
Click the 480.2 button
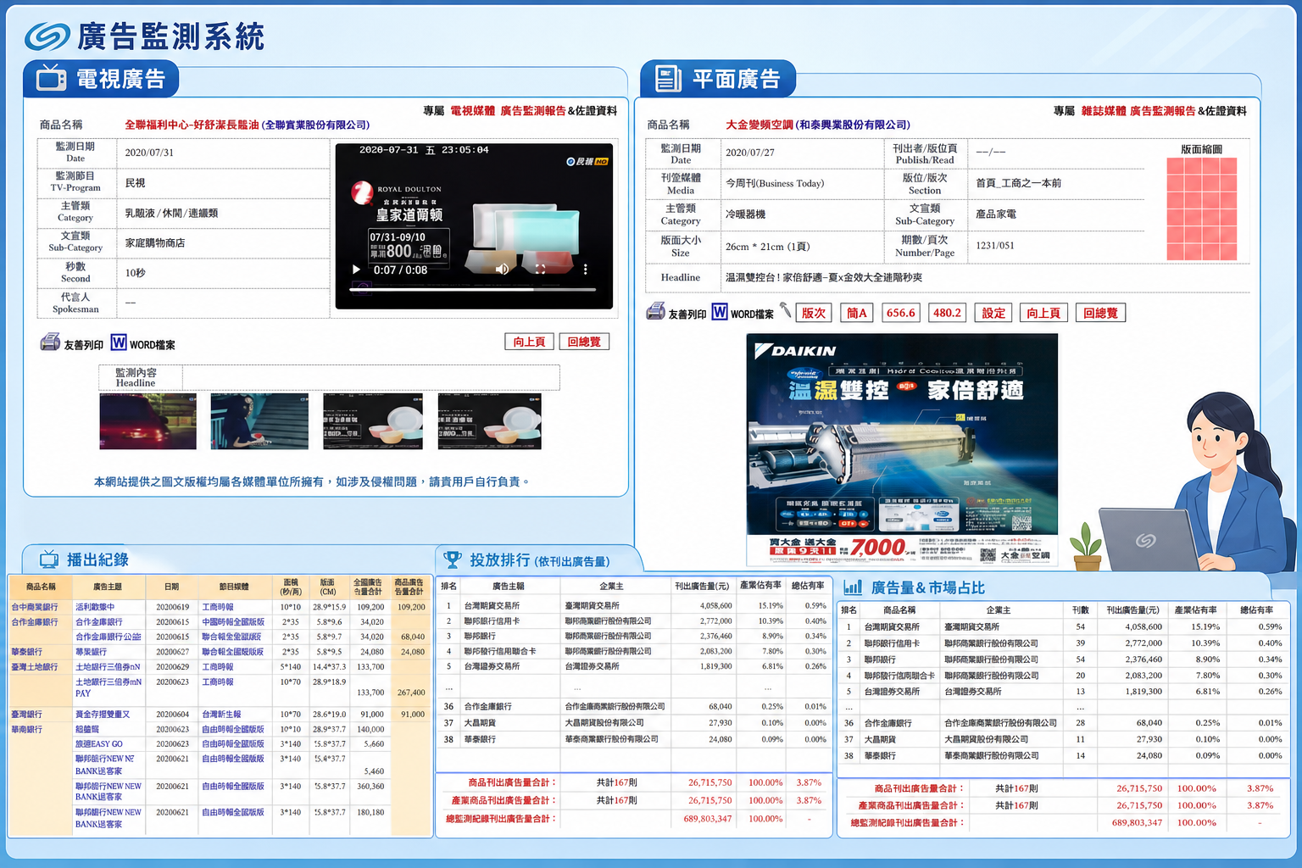[947, 313]
